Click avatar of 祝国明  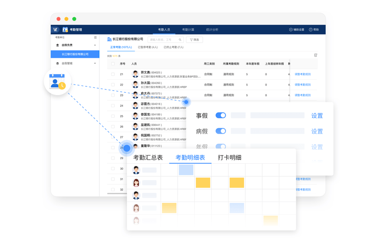pos(135,137)
